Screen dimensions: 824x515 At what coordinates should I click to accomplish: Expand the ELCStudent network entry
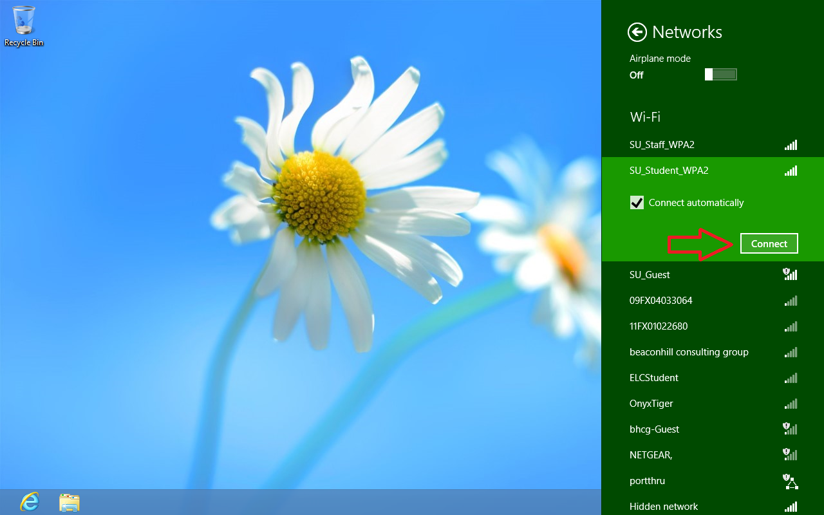click(654, 378)
